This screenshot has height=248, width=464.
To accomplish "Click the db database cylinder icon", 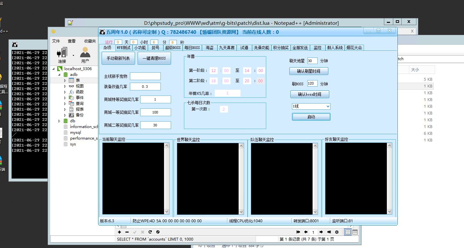I will (x=66, y=121).
